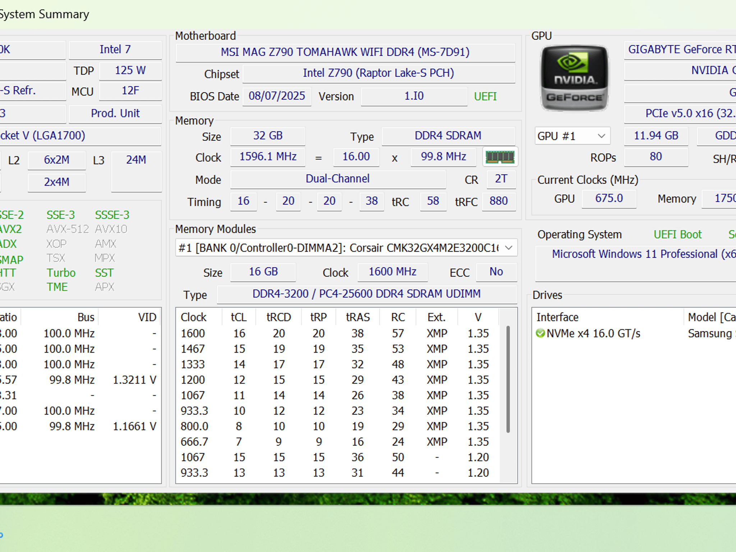
Task: Click the base clock 99.8 MHz memory value
Action: point(443,157)
